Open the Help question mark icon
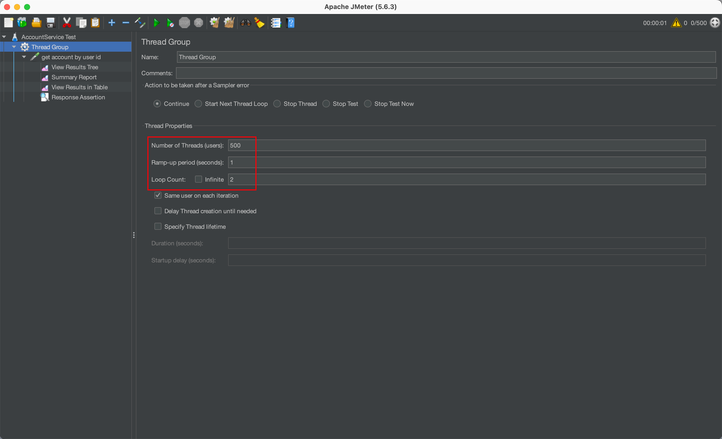 pyautogui.click(x=290, y=23)
